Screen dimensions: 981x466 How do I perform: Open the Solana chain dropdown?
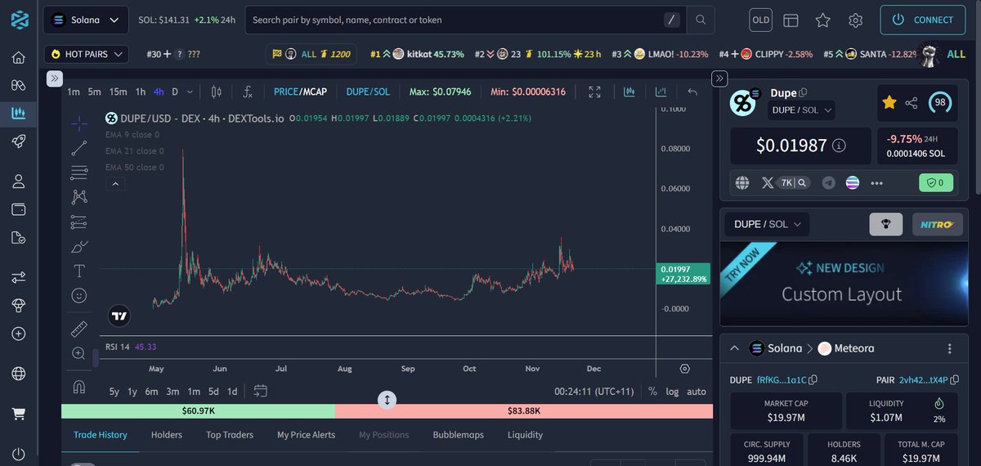[85, 20]
